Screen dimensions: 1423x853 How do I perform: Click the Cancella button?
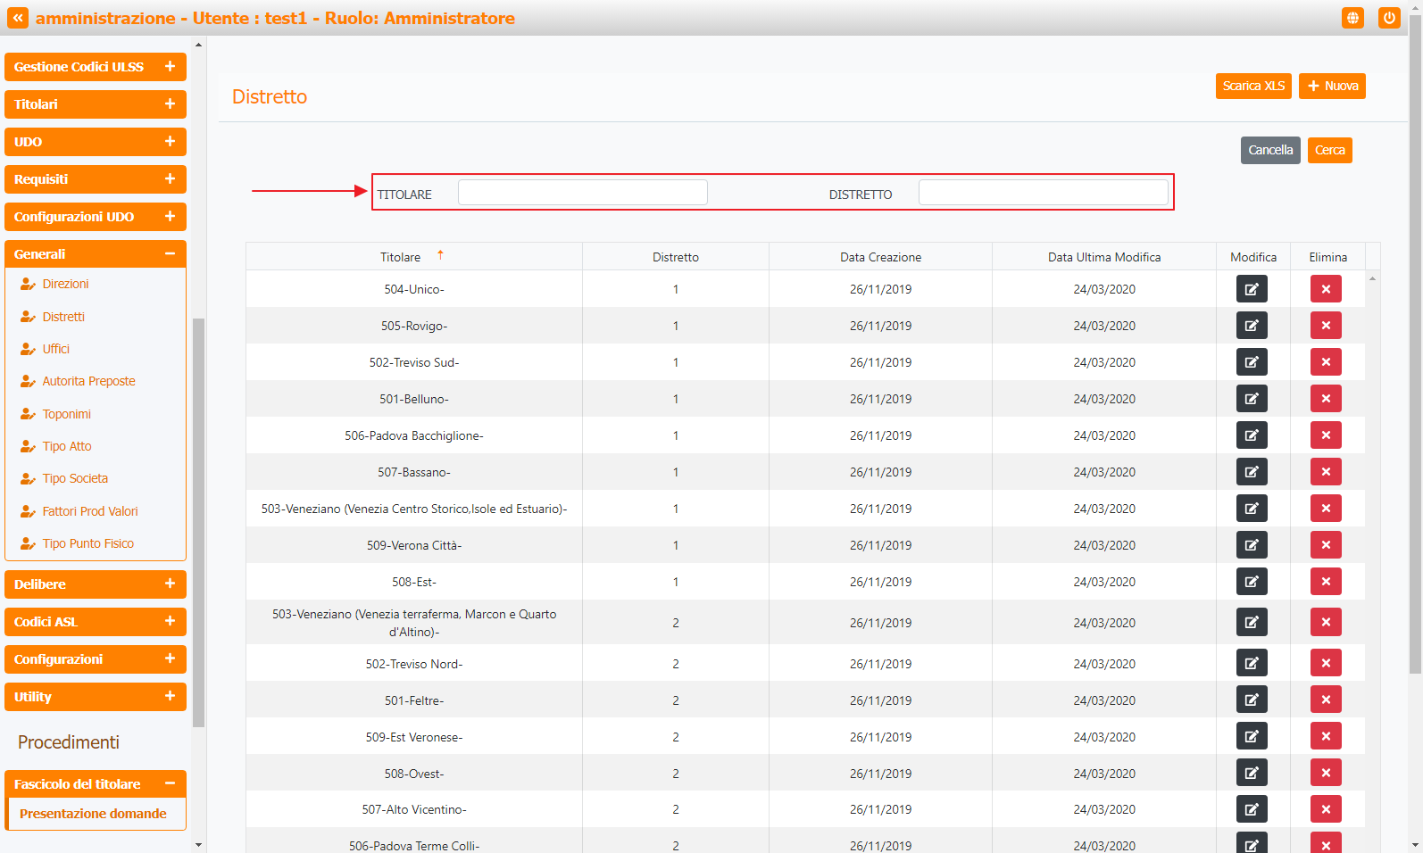pos(1269,150)
